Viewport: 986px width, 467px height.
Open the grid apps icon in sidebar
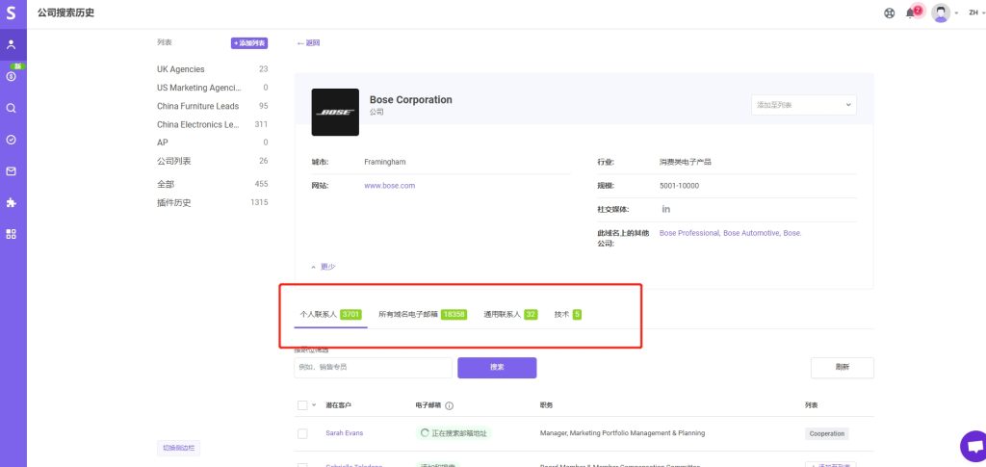point(11,234)
